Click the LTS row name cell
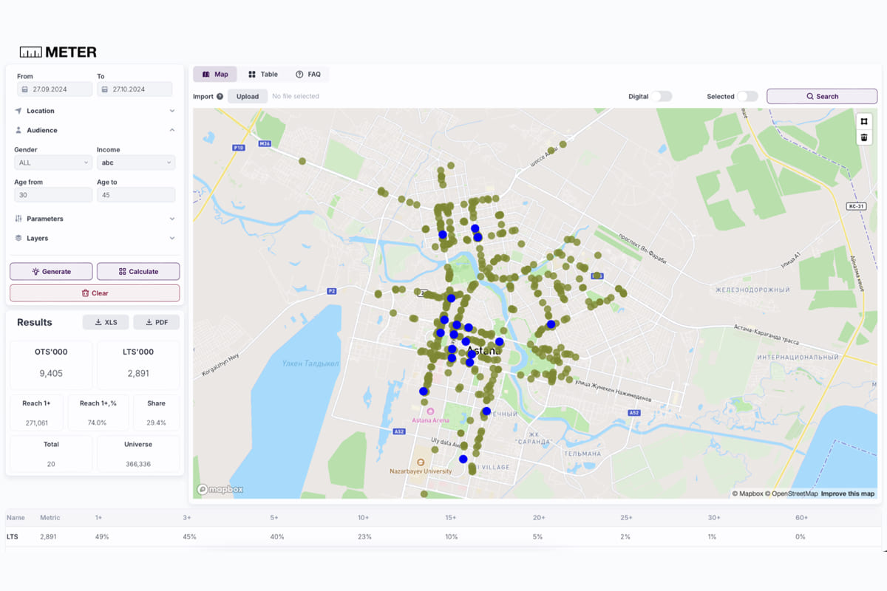887x591 pixels. [12, 536]
